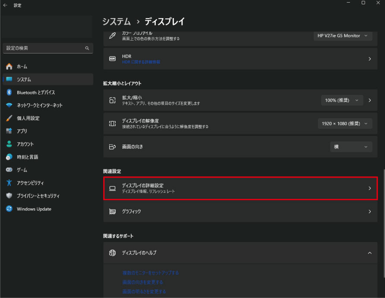Open the HP V27ie G5 Monitor color profile dropdown
The width and height of the screenshot is (385, 298).
click(343, 36)
